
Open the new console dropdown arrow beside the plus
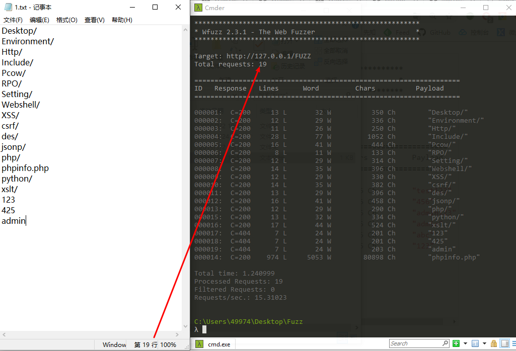pyautogui.click(x=465, y=343)
